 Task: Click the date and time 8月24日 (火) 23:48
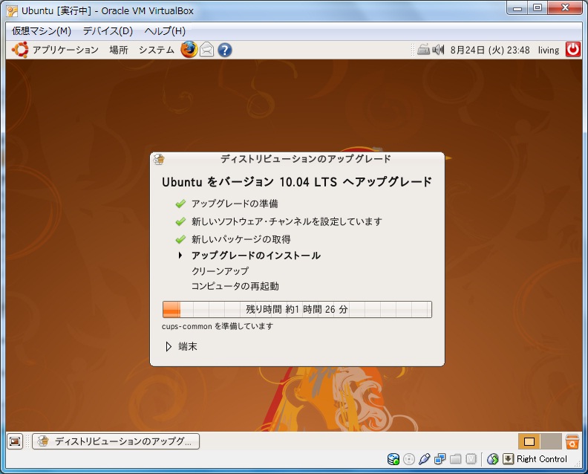[490, 50]
